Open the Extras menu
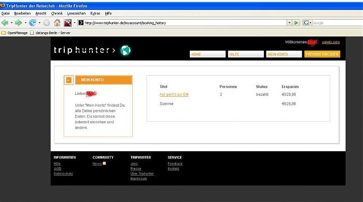The width and height of the screenshot is (363, 202). (x=95, y=13)
